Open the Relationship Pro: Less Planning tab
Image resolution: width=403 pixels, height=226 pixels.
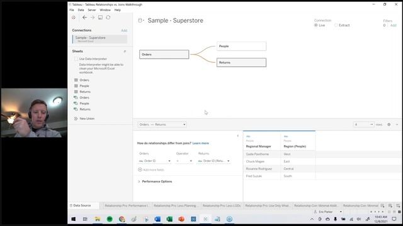pyautogui.click(x=176, y=205)
